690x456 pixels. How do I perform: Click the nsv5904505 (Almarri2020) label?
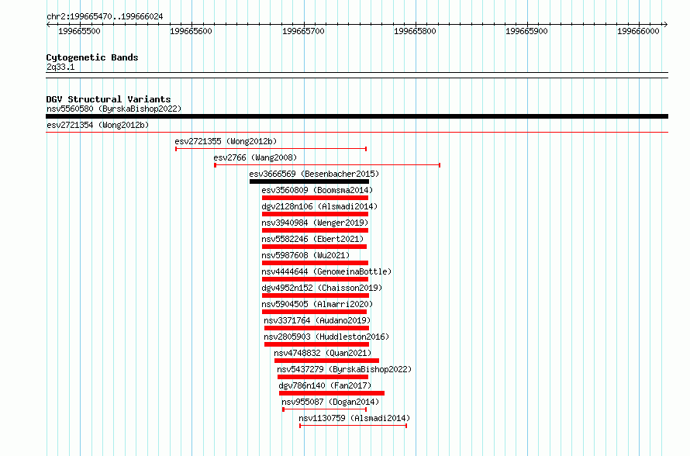click(317, 304)
